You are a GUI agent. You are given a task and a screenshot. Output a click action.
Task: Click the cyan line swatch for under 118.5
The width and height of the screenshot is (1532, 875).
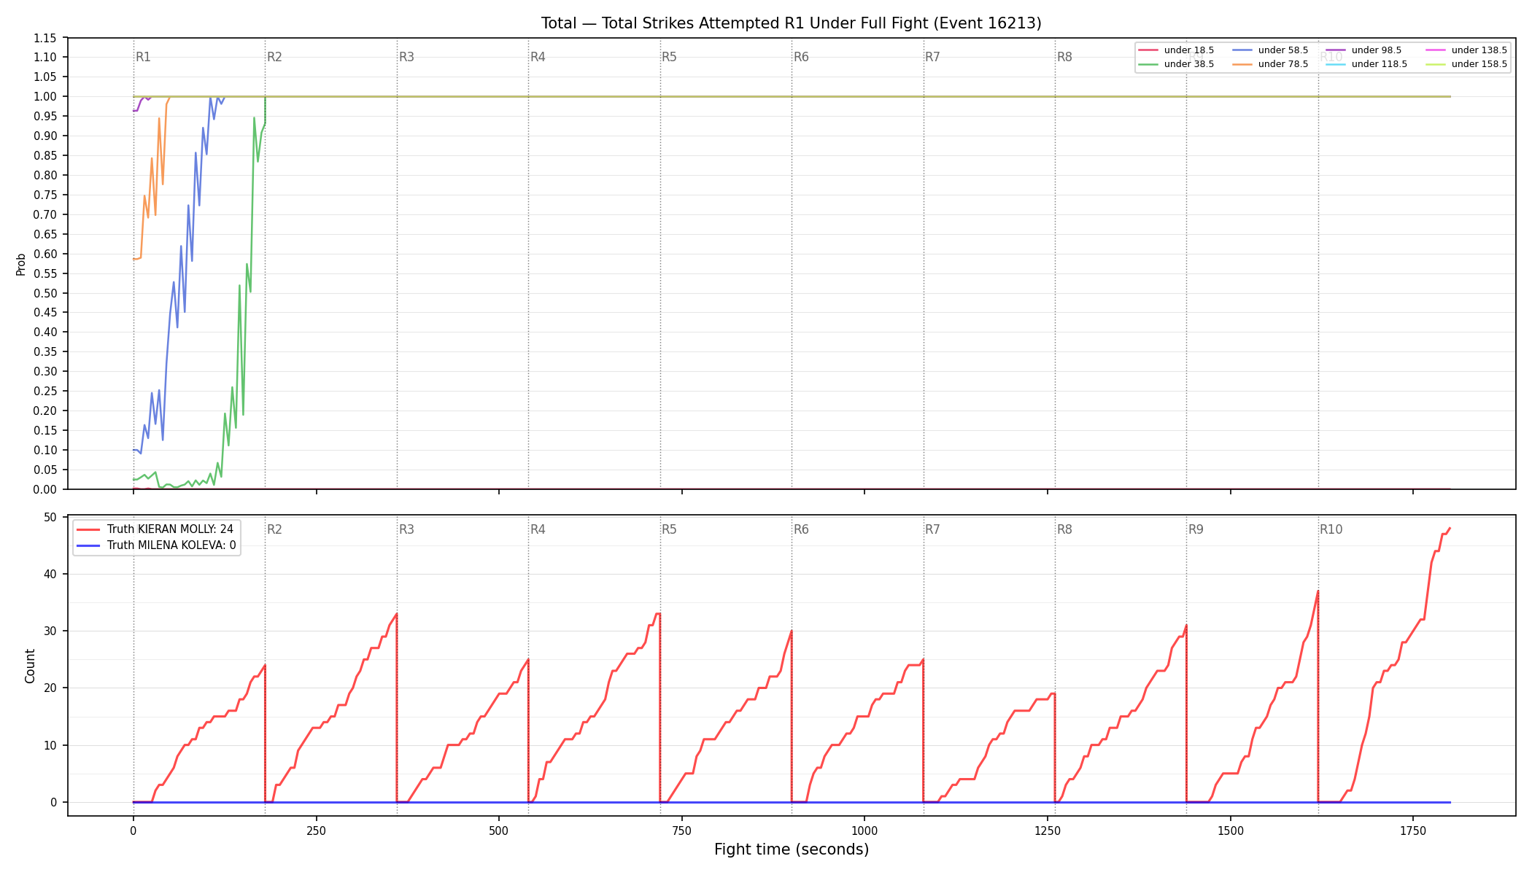tap(1336, 64)
